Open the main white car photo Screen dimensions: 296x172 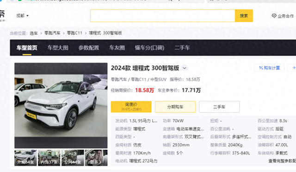pyautogui.click(x=61, y=105)
